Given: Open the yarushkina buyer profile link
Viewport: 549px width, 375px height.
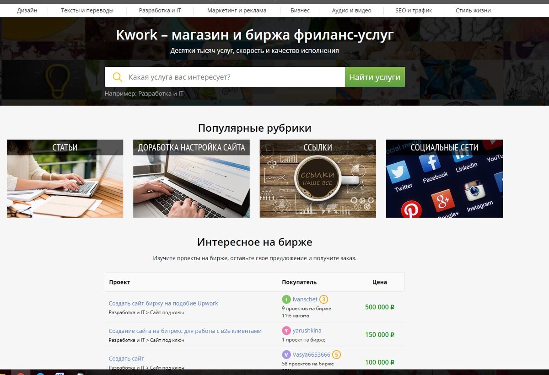Looking at the screenshot, I should point(307,330).
